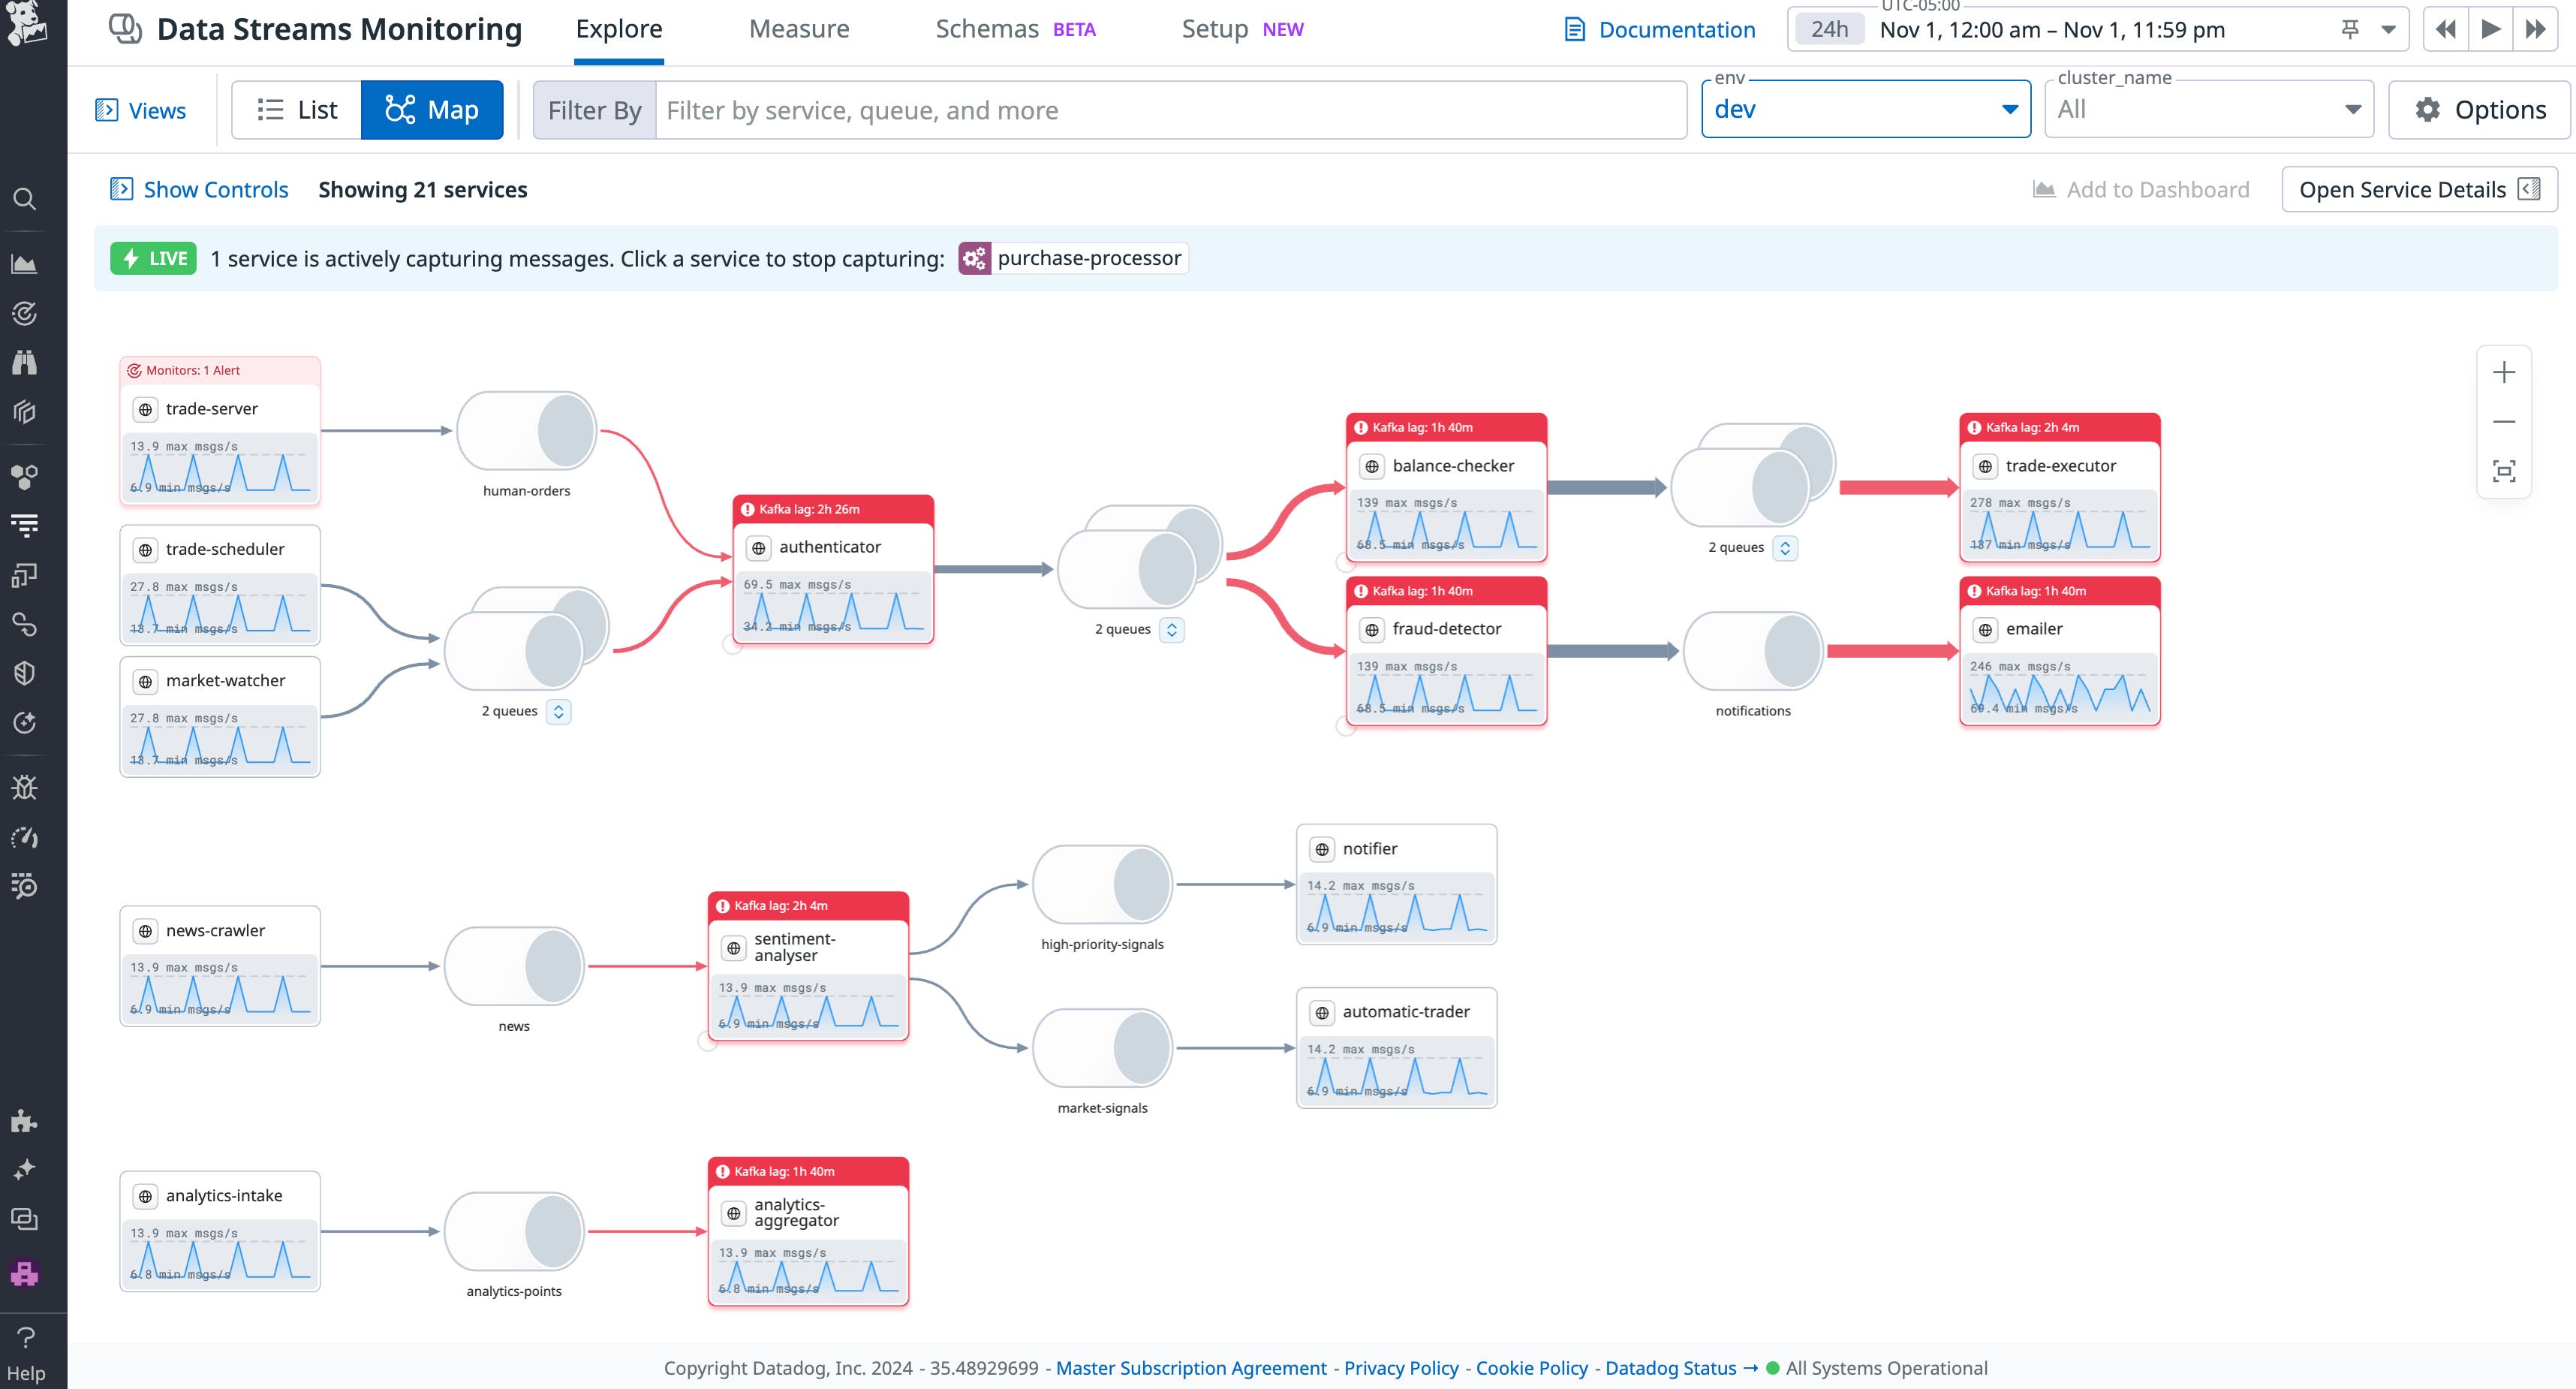Open the search icon in the left sidebar
The width and height of the screenshot is (2576, 1389).
(25, 199)
